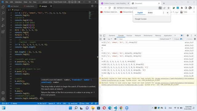
Task: Toggle the live expression eye icon
Action: point(115,39)
